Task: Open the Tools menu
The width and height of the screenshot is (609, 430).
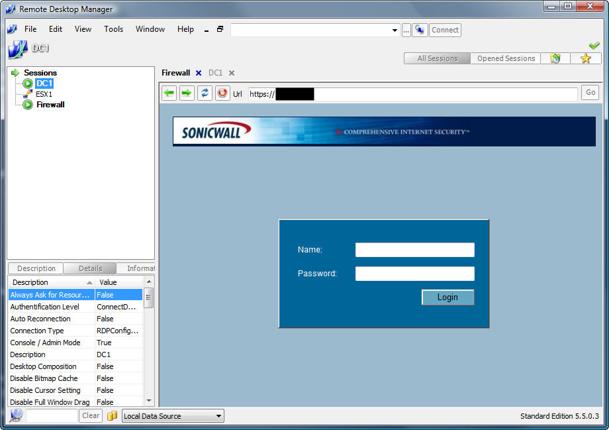Action: [x=113, y=29]
